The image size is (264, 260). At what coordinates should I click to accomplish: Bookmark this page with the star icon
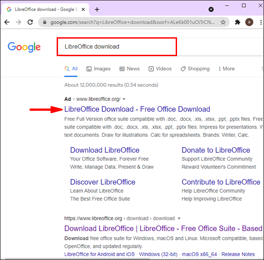coord(223,22)
